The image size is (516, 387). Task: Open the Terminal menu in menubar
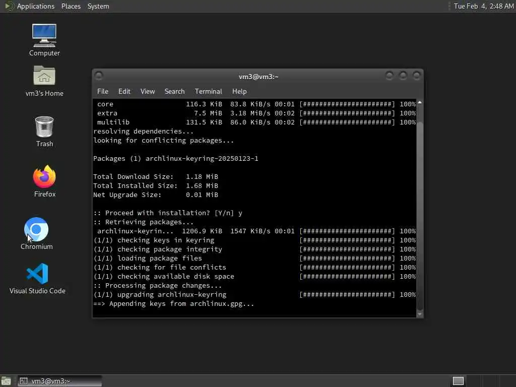[208, 92]
